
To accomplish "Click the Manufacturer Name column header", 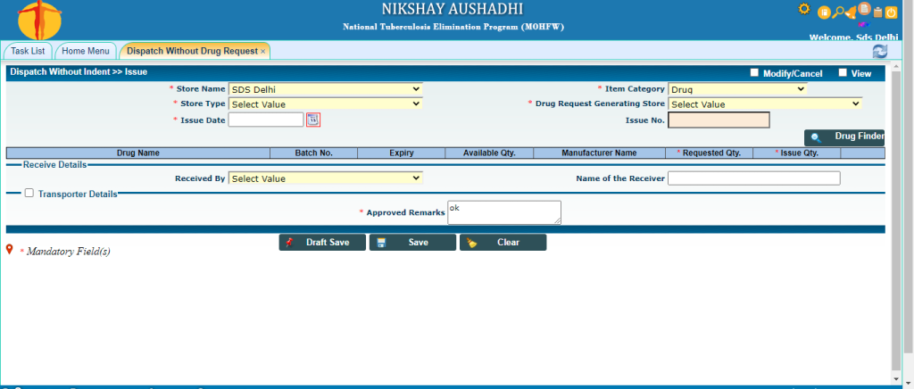I will click(x=599, y=153).
